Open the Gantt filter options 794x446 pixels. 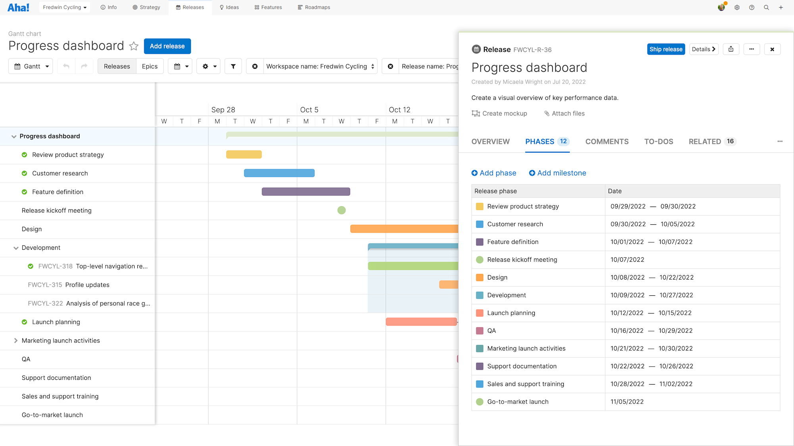click(233, 66)
